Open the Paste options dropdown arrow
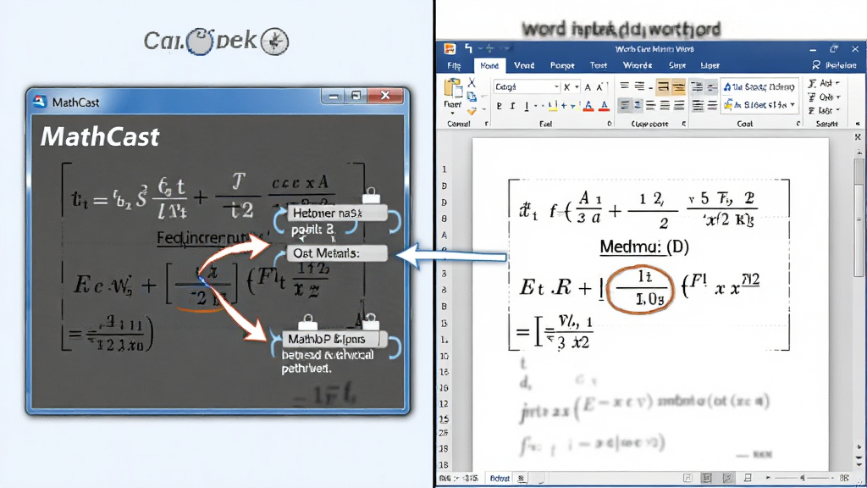 coord(453,113)
